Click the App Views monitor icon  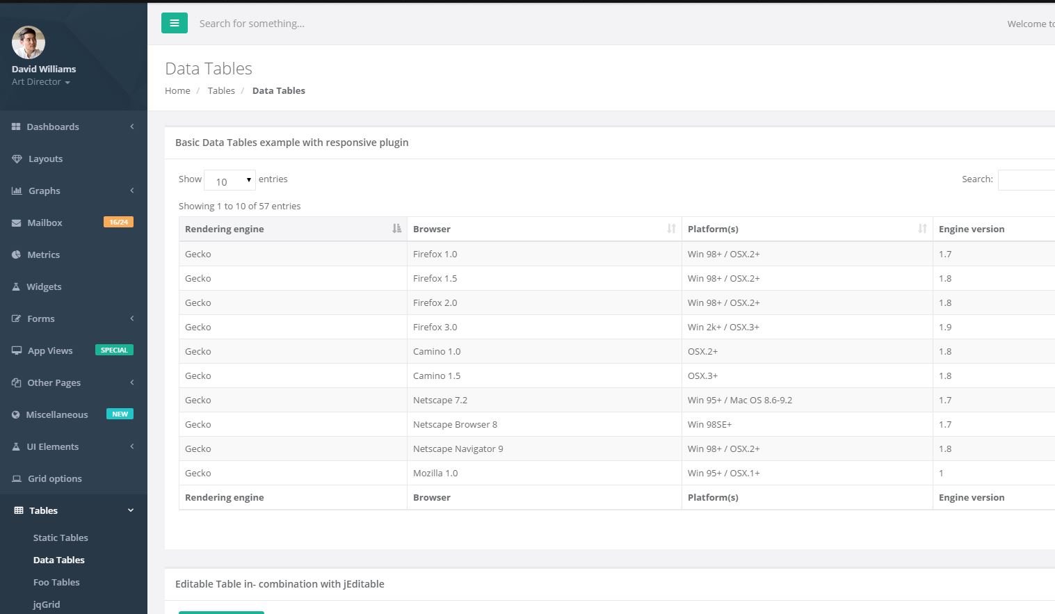tap(17, 350)
